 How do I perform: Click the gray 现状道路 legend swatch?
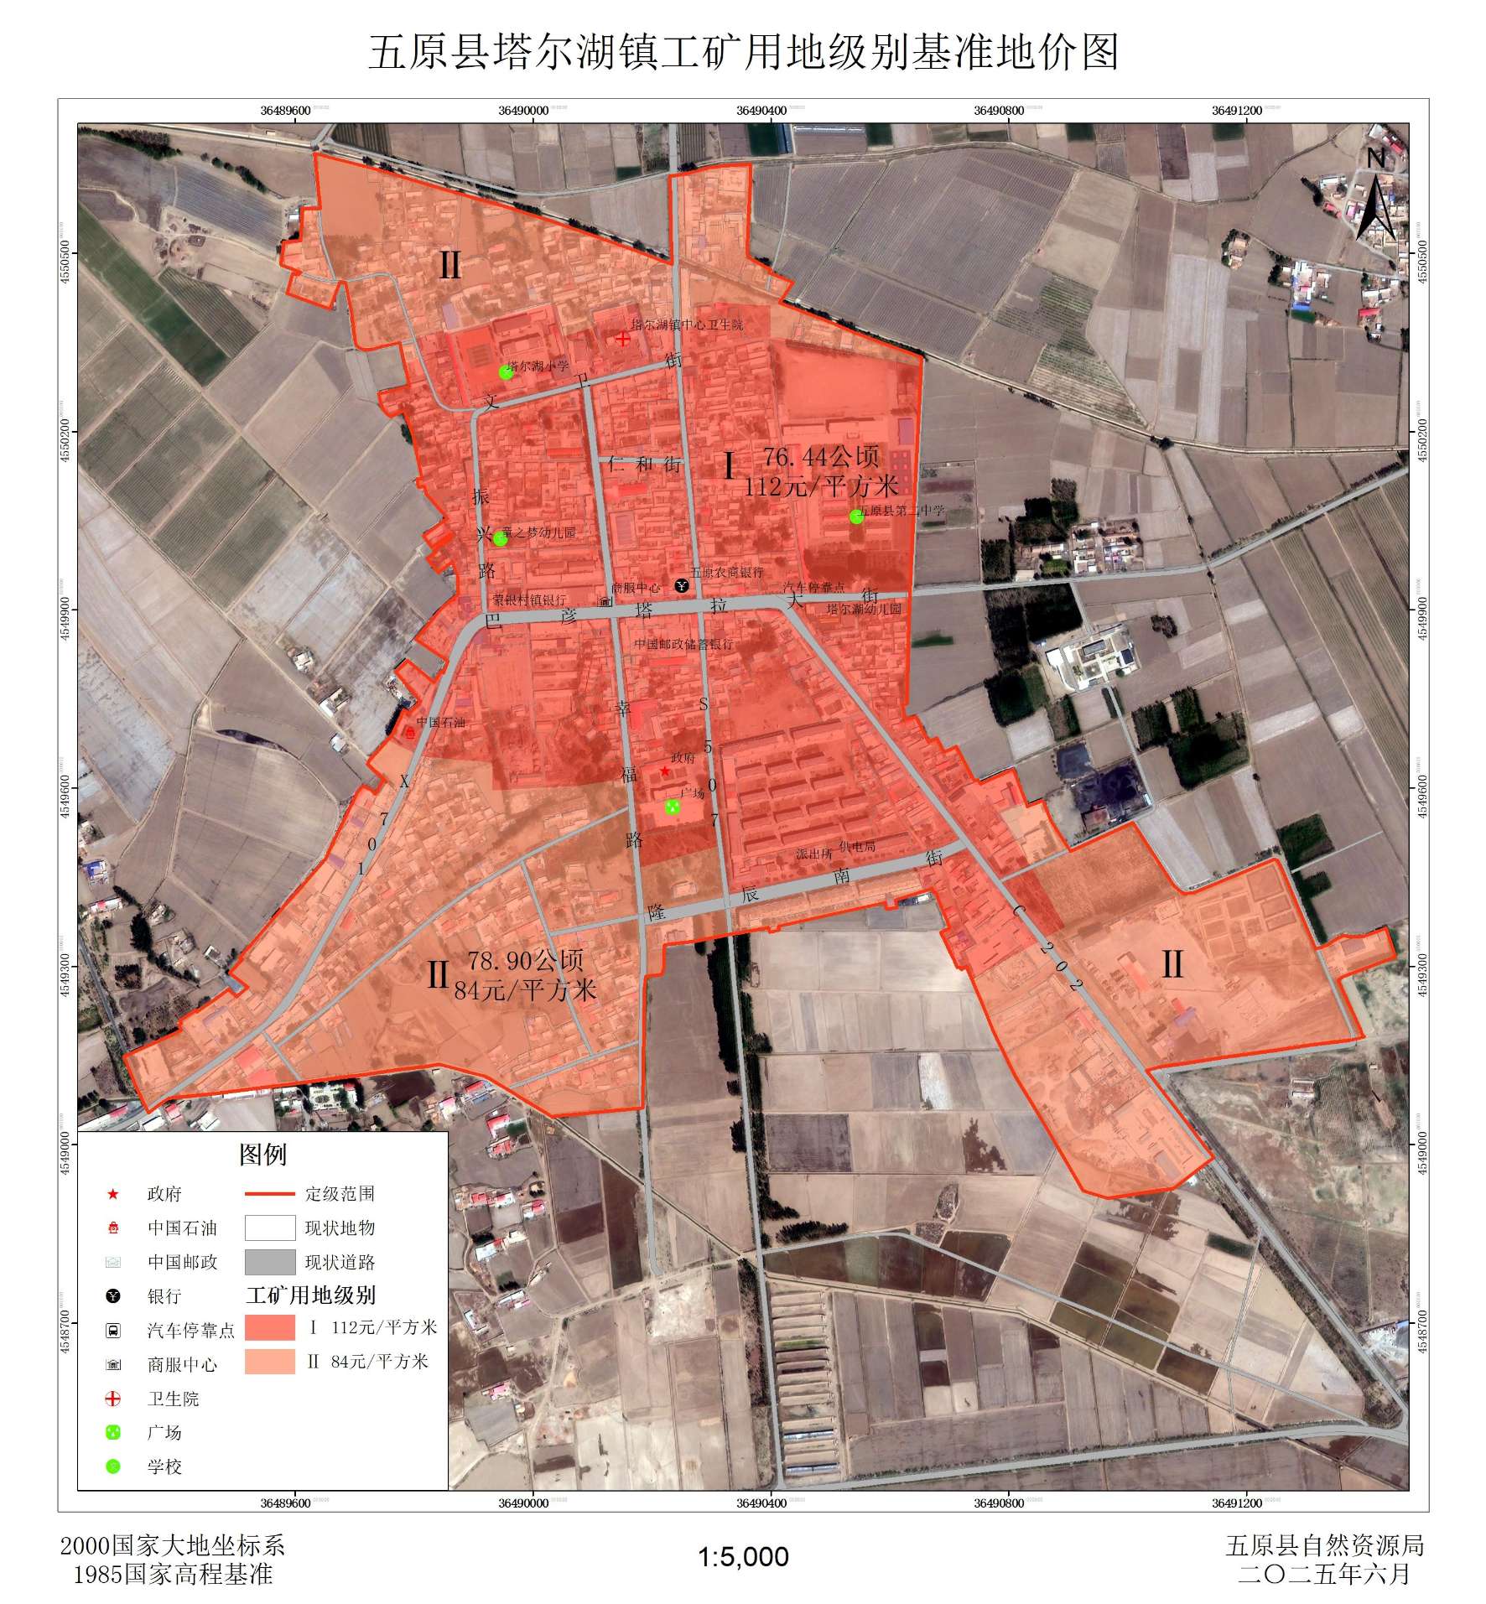click(270, 1262)
